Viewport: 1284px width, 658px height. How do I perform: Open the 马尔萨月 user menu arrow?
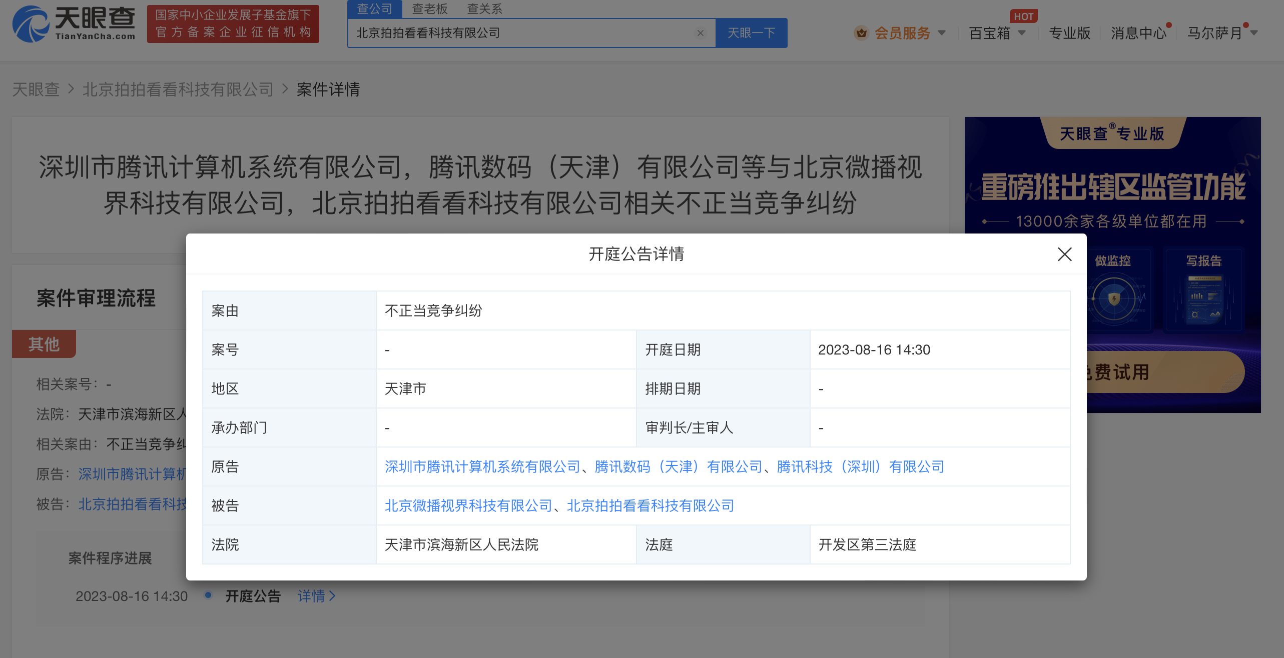point(1254,33)
